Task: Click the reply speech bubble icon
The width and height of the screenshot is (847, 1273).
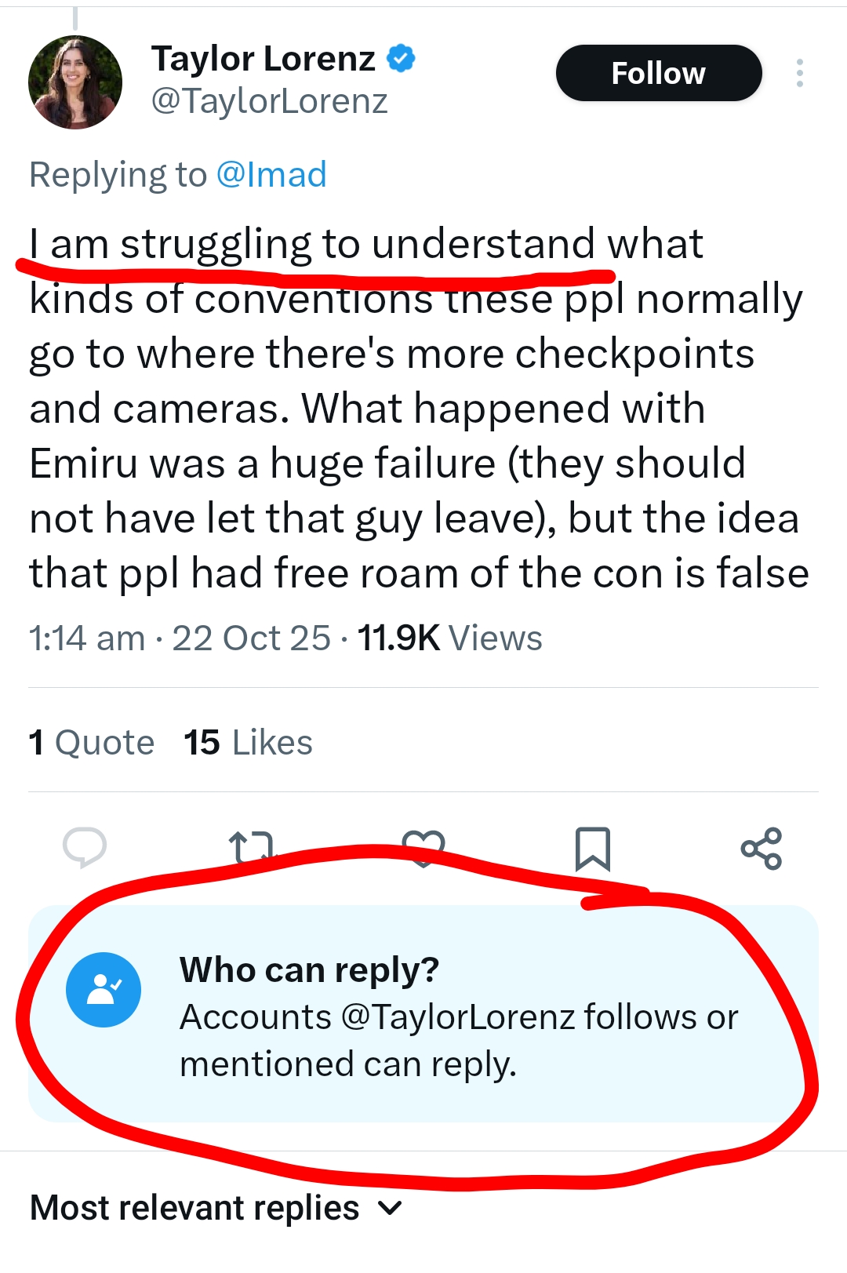Action: point(85,848)
